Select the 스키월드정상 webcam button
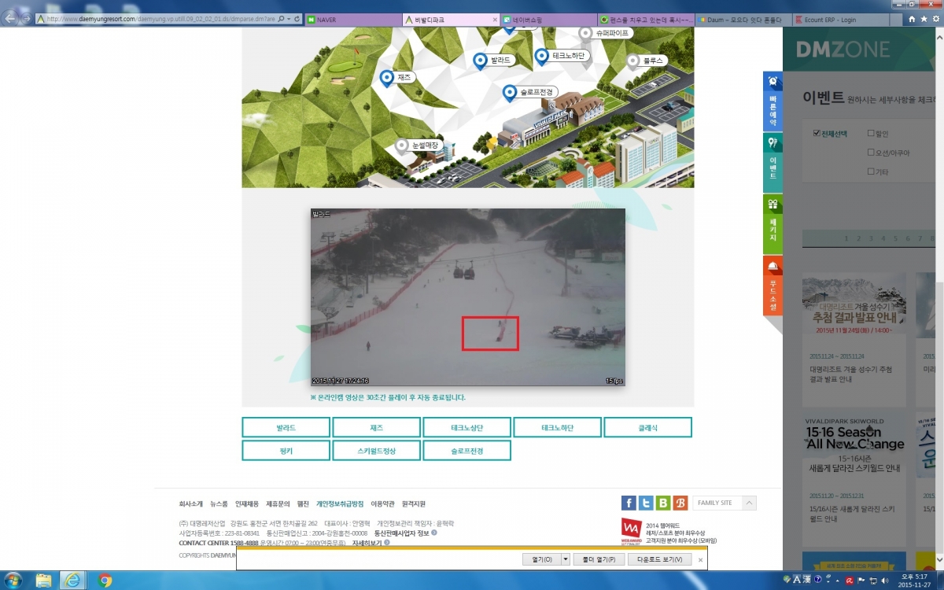944x590 pixels. [377, 451]
